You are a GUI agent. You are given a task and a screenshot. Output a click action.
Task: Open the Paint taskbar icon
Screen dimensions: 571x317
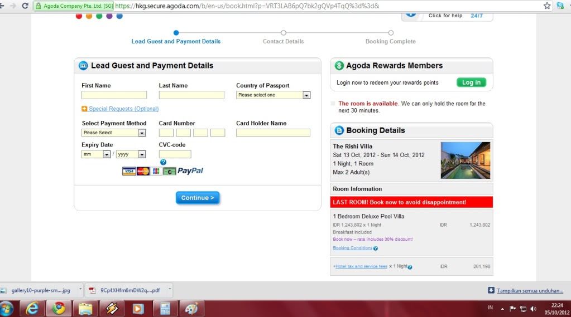[x=191, y=309]
